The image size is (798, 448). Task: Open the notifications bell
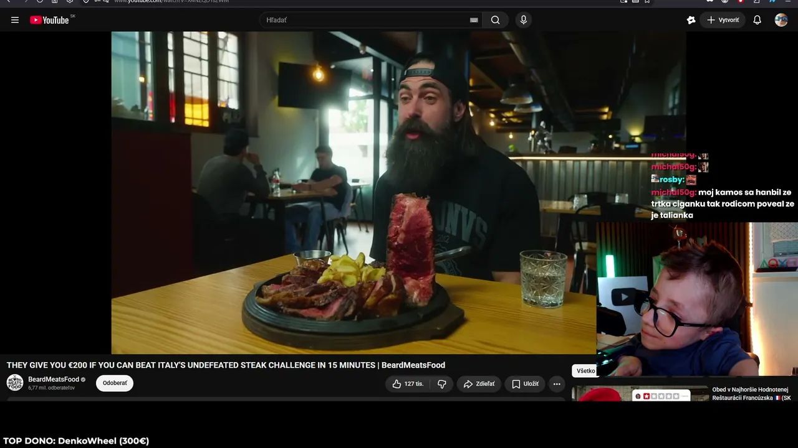[x=757, y=20]
